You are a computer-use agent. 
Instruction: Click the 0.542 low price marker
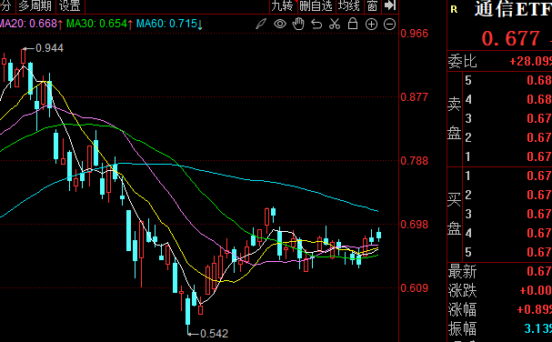(214, 333)
